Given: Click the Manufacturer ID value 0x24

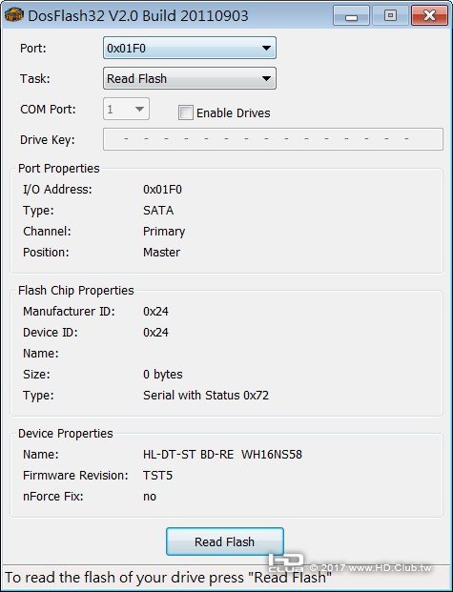Looking at the screenshot, I should [x=155, y=312].
